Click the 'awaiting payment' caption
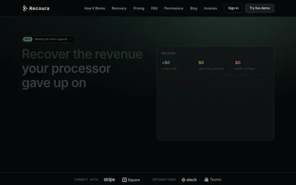Image resolution: width=296 pixels, height=185 pixels. click(x=211, y=69)
